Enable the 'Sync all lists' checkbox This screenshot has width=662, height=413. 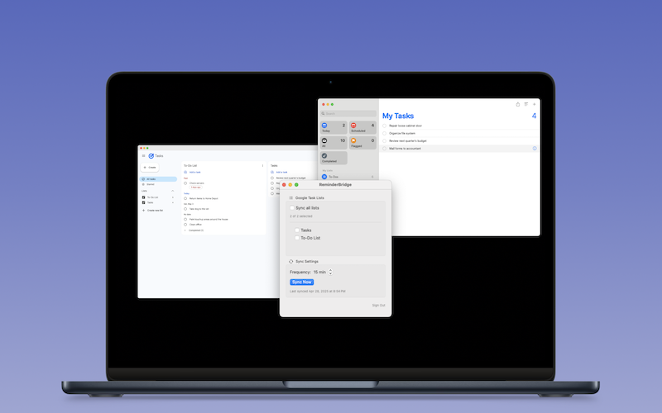(x=291, y=208)
